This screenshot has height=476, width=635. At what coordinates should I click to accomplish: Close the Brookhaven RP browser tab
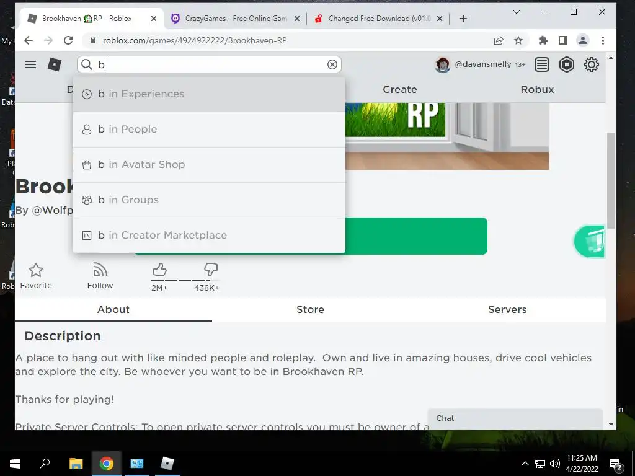click(154, 19)
